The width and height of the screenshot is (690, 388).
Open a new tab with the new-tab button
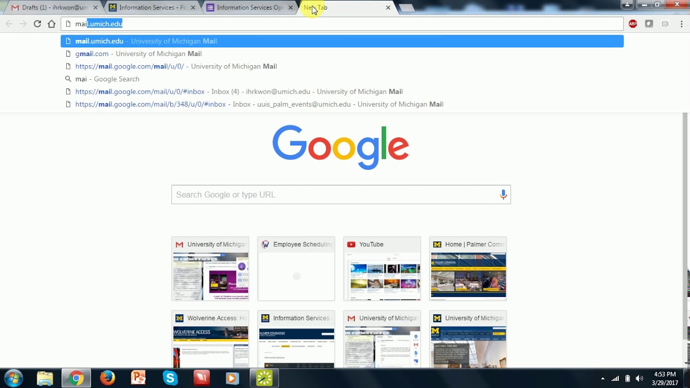click(x=407, y=8)
